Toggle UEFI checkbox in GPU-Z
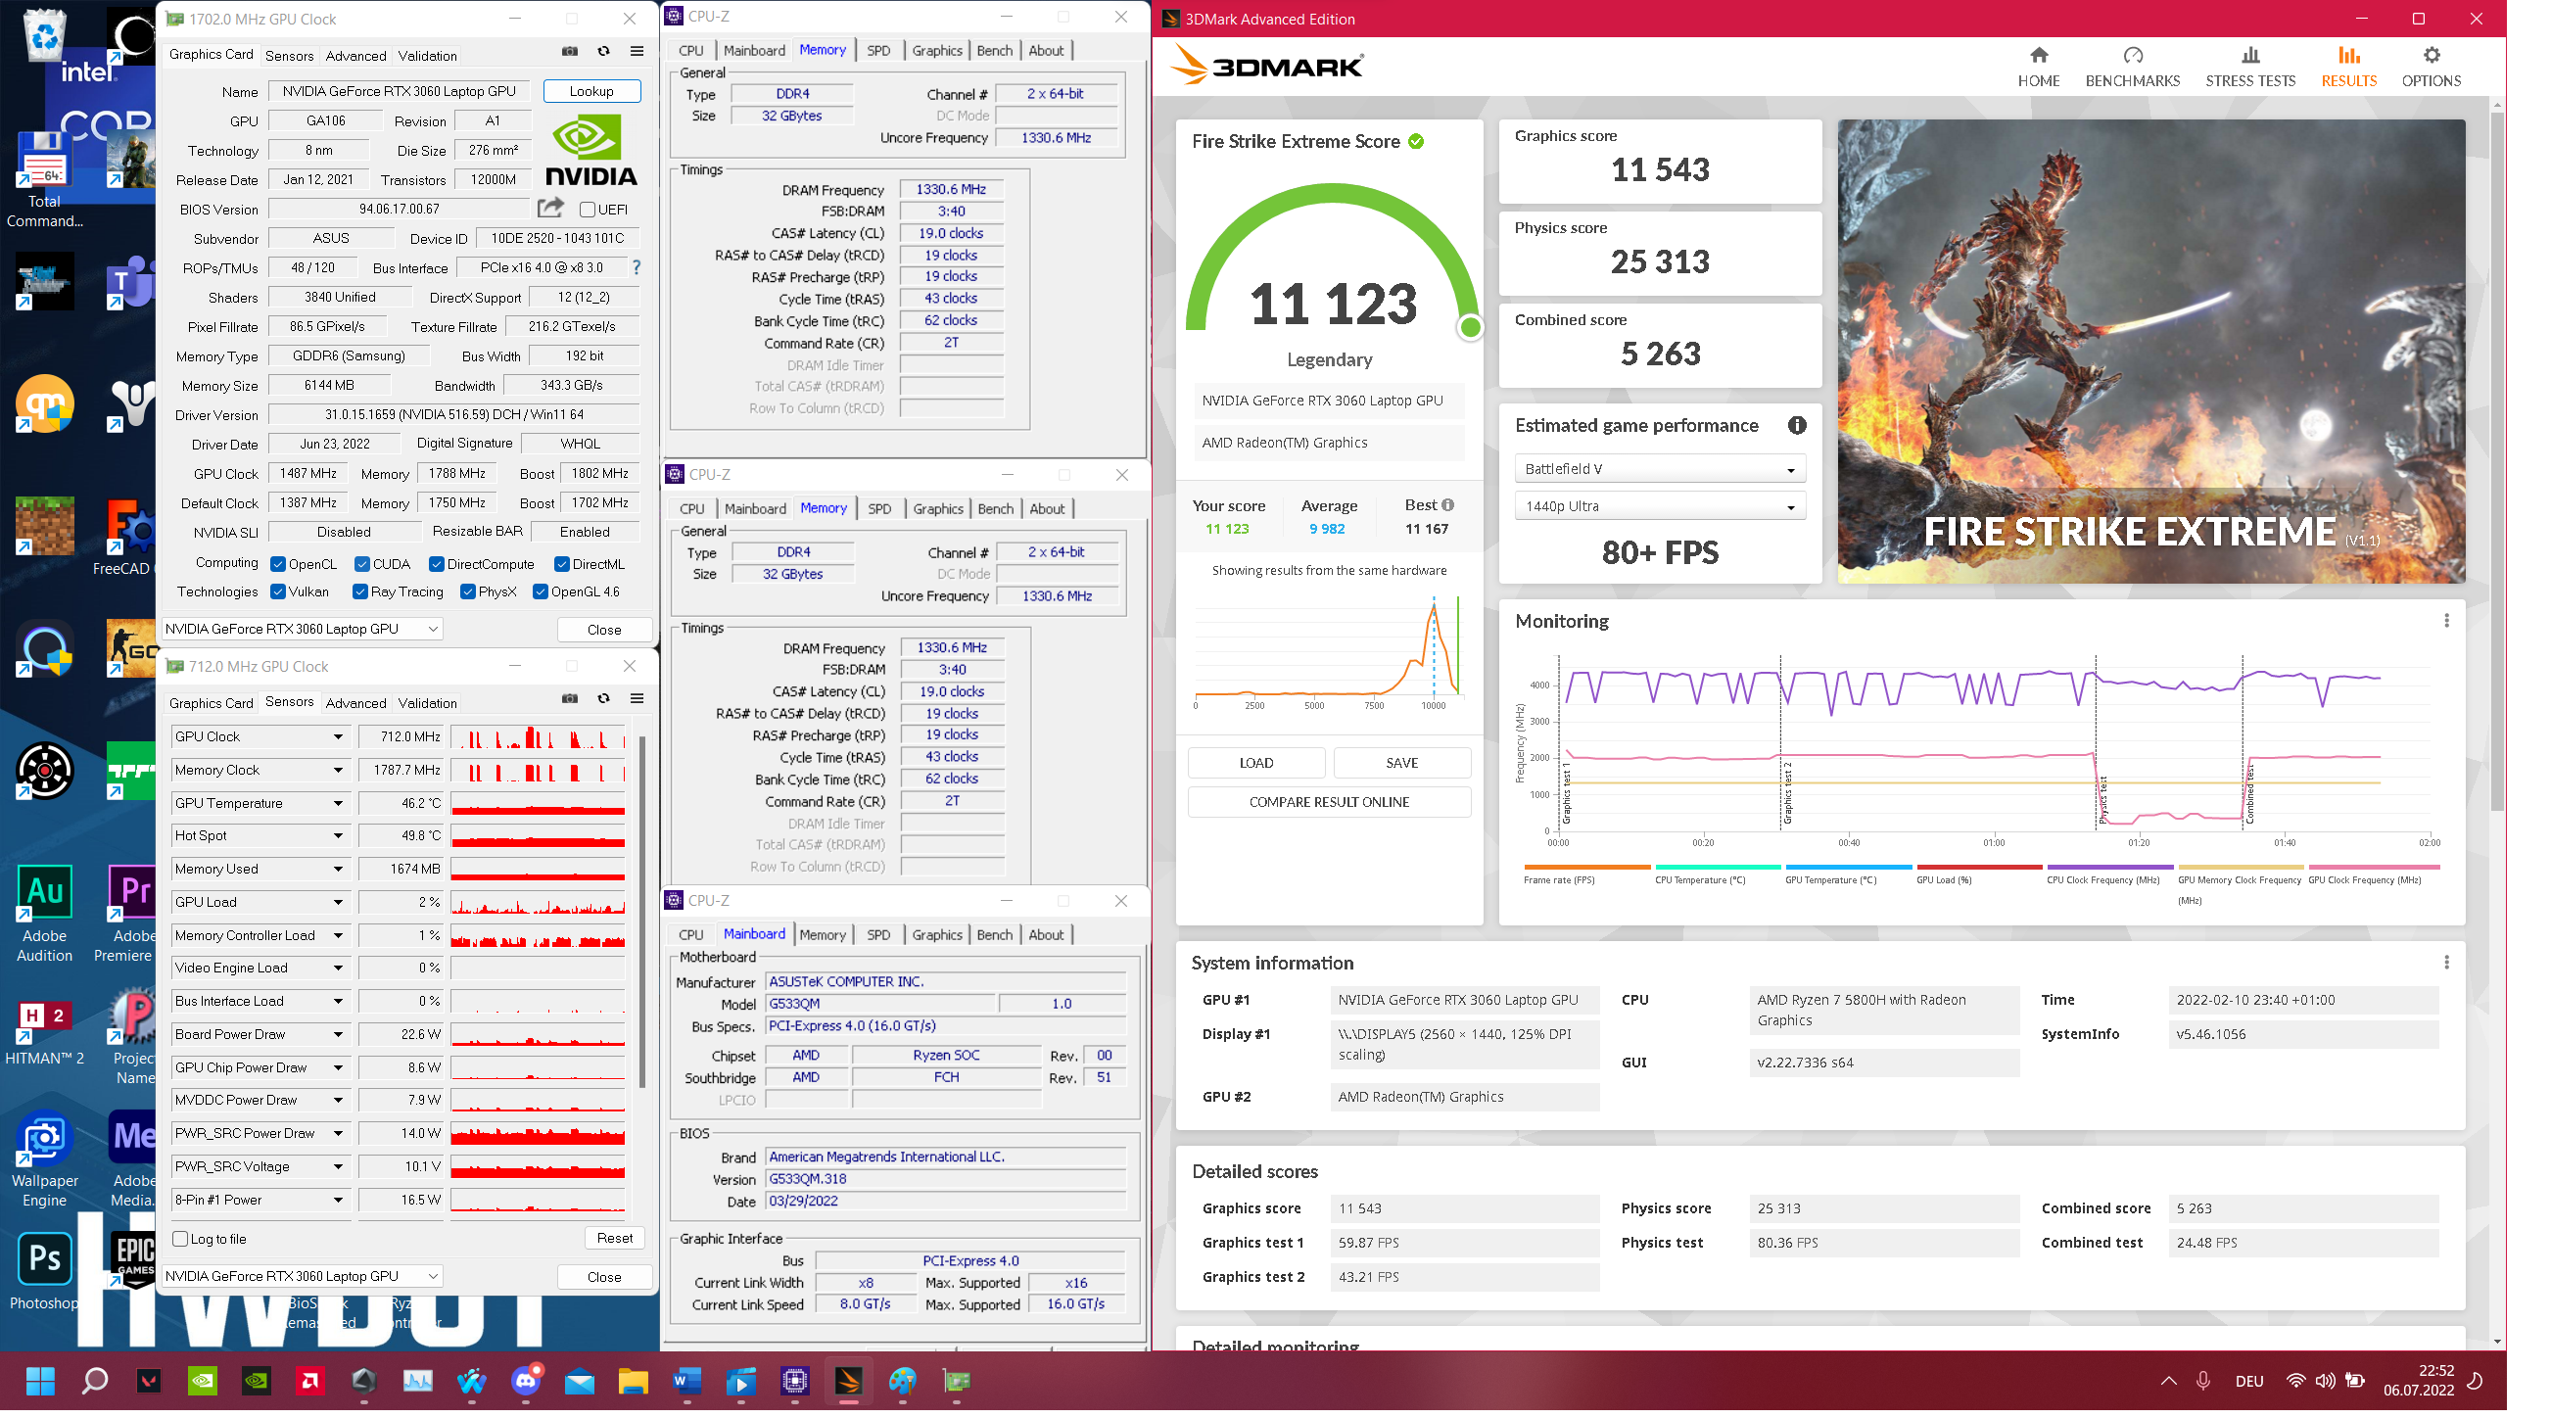The height and width of the screenshot is (1418, 2550). click(x=587, y=210)
